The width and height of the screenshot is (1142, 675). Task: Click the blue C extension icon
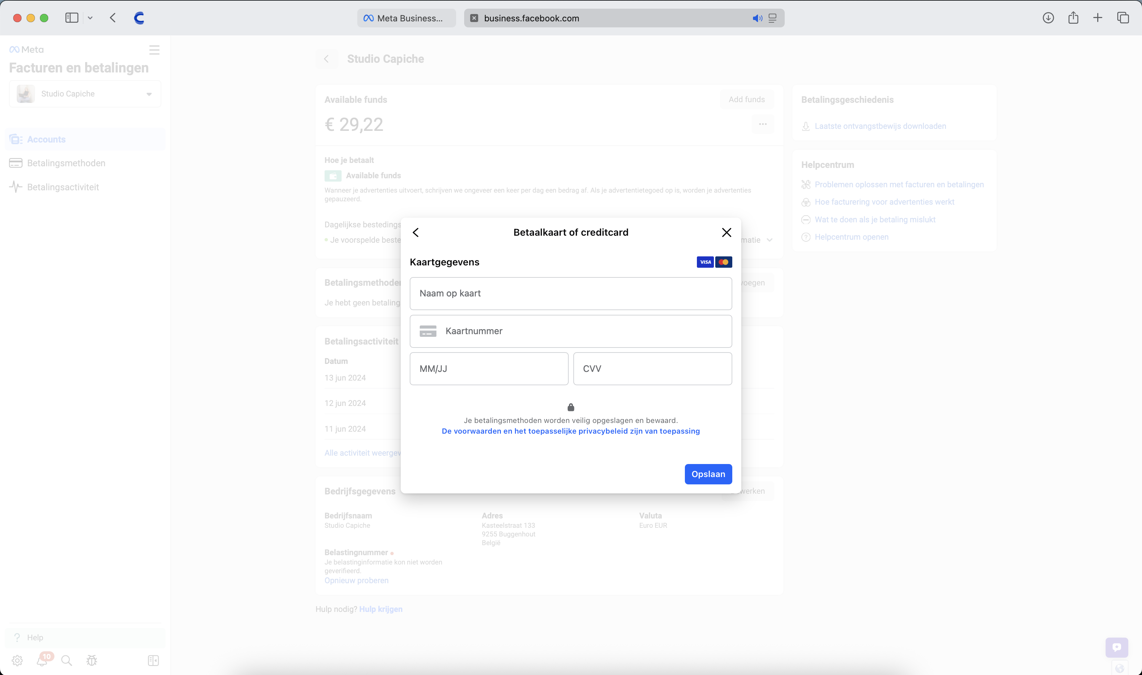pyautogui.click(x=139, y=18)
